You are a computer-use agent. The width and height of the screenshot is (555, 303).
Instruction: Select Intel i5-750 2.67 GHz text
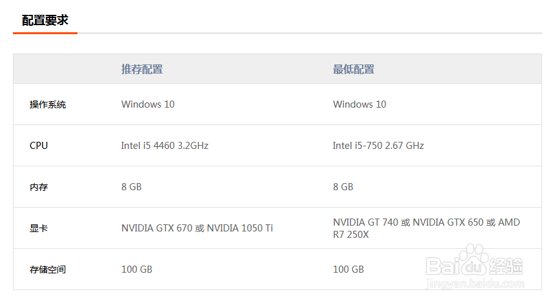(x=378, y=146)
